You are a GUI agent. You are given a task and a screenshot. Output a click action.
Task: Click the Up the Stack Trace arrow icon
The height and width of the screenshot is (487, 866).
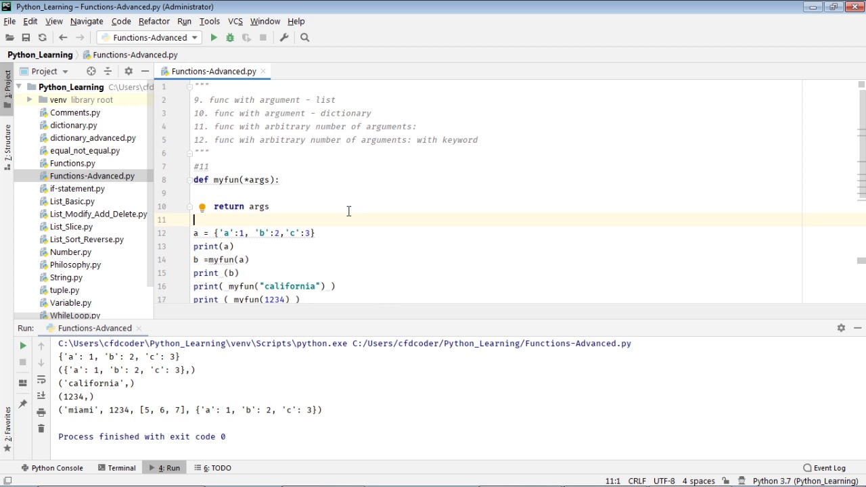coord(41,346)
